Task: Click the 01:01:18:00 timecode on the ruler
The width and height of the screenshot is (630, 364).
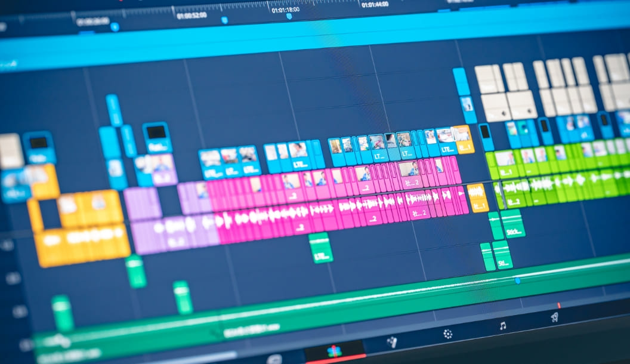Action: [286, 10]
